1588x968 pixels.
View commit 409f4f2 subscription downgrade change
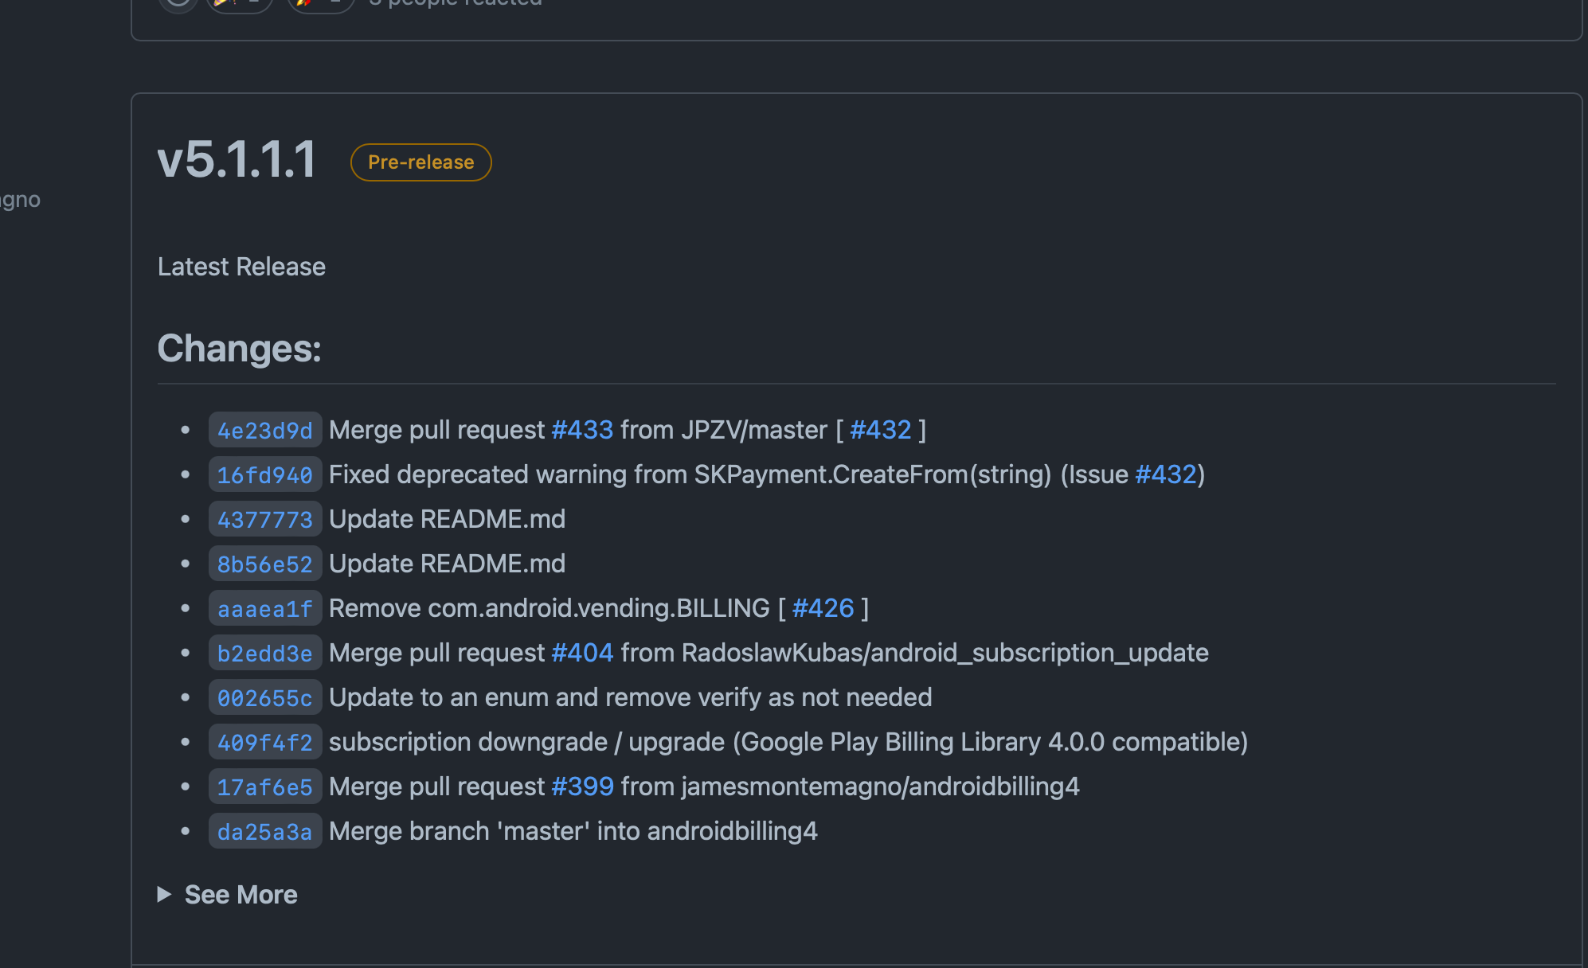pos(264,741)
